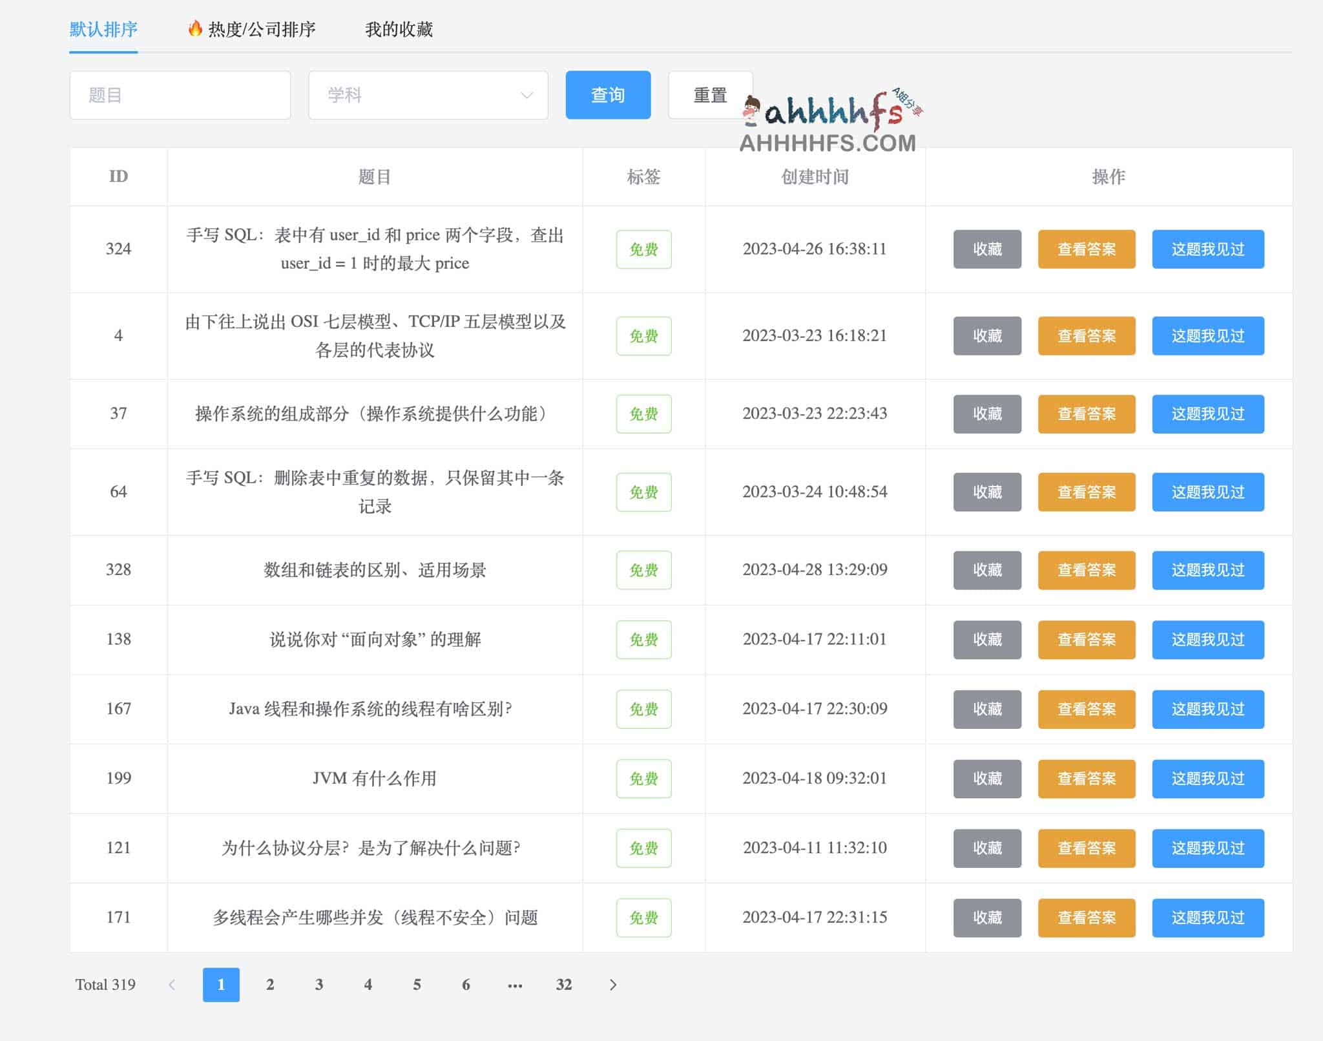Click the ellipsis in the pagination bar
This screenshot has width=1323, height=1041.
[514, 985]
